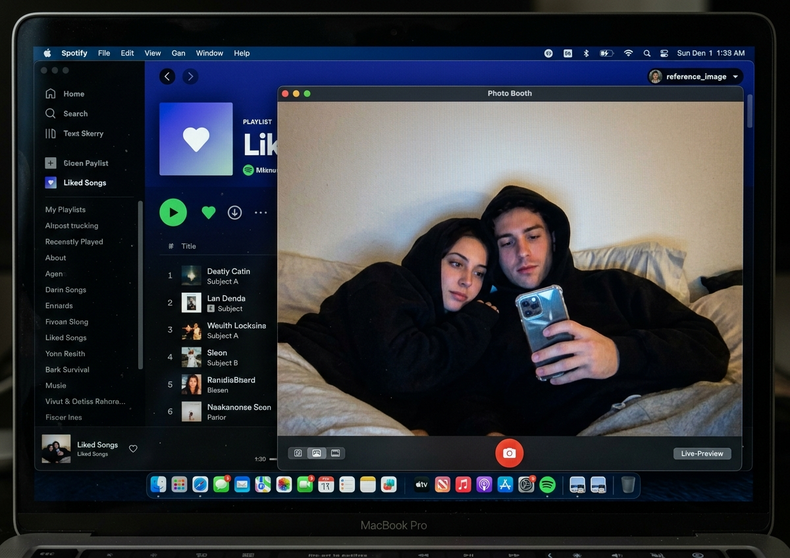
Task: Toggle the green heart icon beside Play
Action: [x=209, y=213]
